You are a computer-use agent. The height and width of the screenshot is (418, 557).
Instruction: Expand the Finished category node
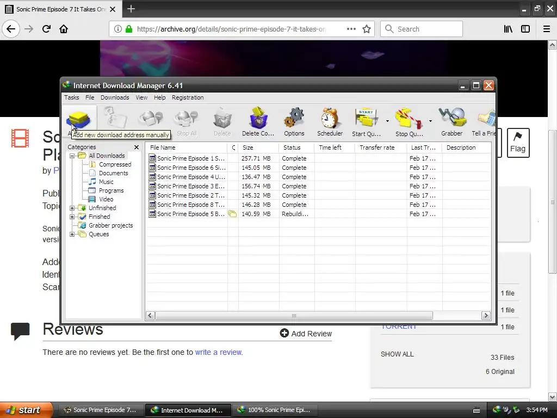tap(72, 217)
